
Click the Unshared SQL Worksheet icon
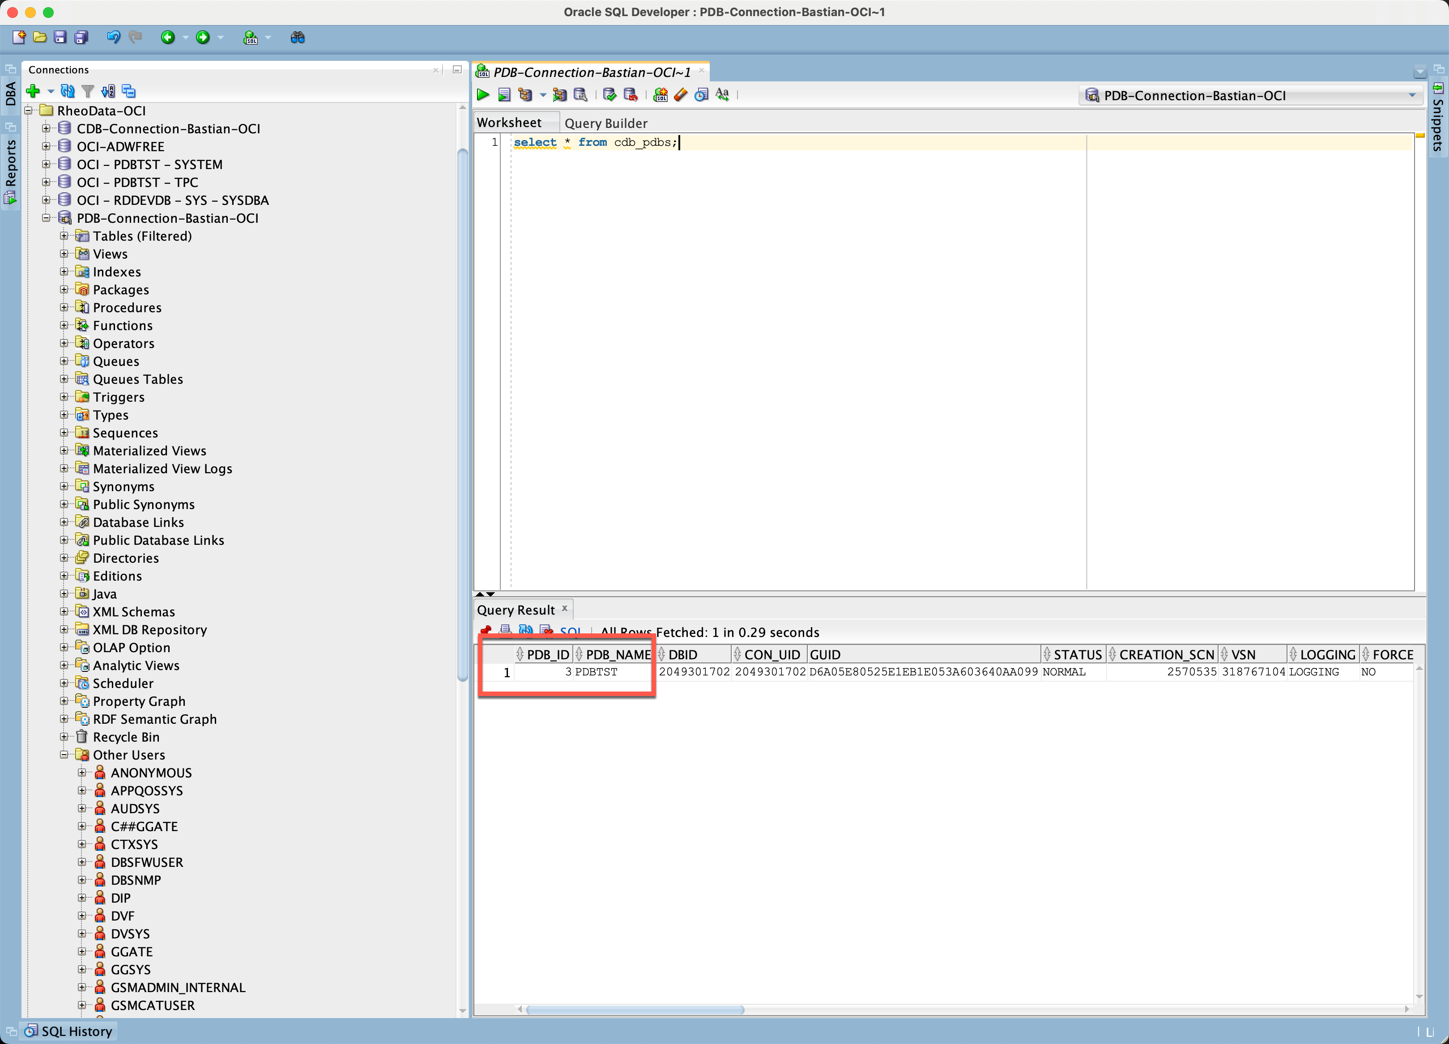pos(661,95)
